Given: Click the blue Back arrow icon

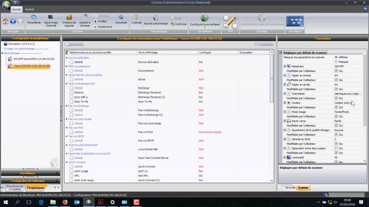Looking at the screenshot, I should coord(13,21).
